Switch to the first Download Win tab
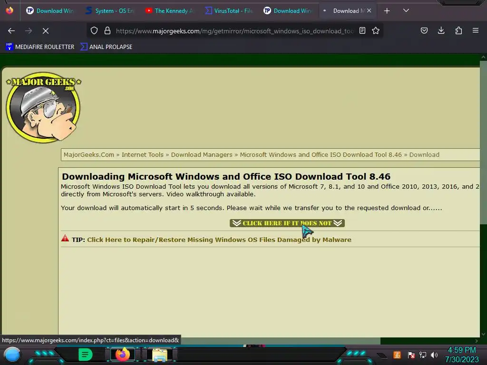This screenshot has height=365, width=487. coord(49,11)
